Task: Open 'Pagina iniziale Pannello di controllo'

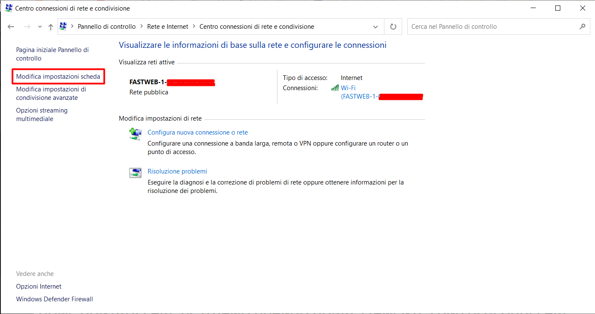Action: pos(52,54)
